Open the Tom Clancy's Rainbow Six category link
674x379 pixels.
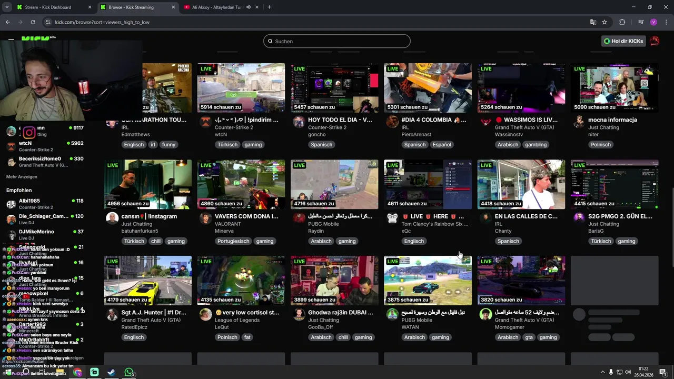pyautogui.click(x=435, y=224)
